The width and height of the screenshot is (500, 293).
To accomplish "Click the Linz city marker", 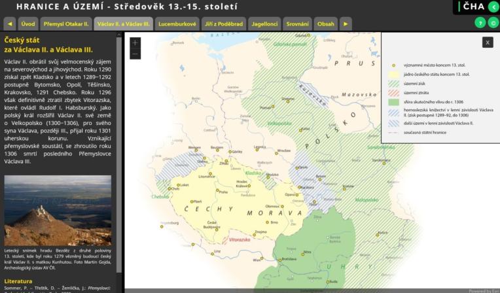I will [x=213, y=254].
